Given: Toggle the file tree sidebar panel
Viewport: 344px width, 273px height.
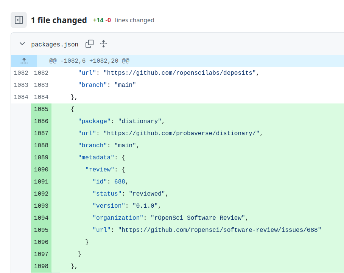Looking at the screenshot, I should tap(19, 20).
